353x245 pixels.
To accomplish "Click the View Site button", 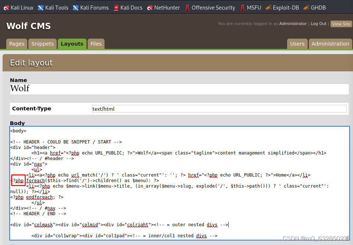I will (341, 24).
